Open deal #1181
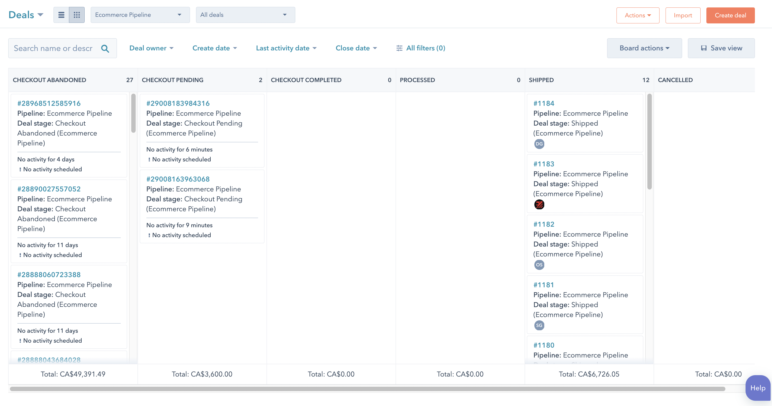This screenshot has width=772, height=406. 544,285
